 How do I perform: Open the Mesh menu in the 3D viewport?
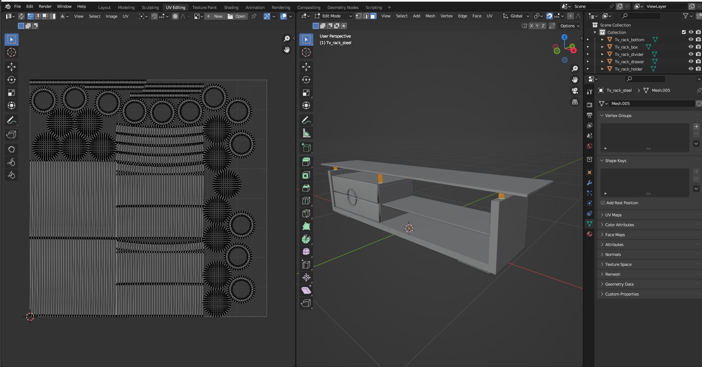[430, 16]
